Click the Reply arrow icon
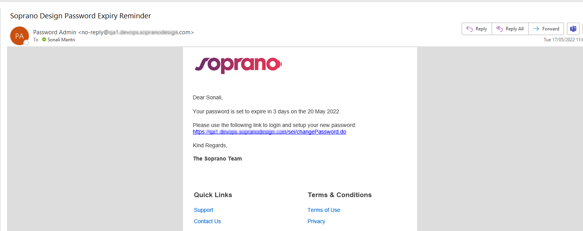Viewport: 583px width, 231px height. click(x=469, y=29)
